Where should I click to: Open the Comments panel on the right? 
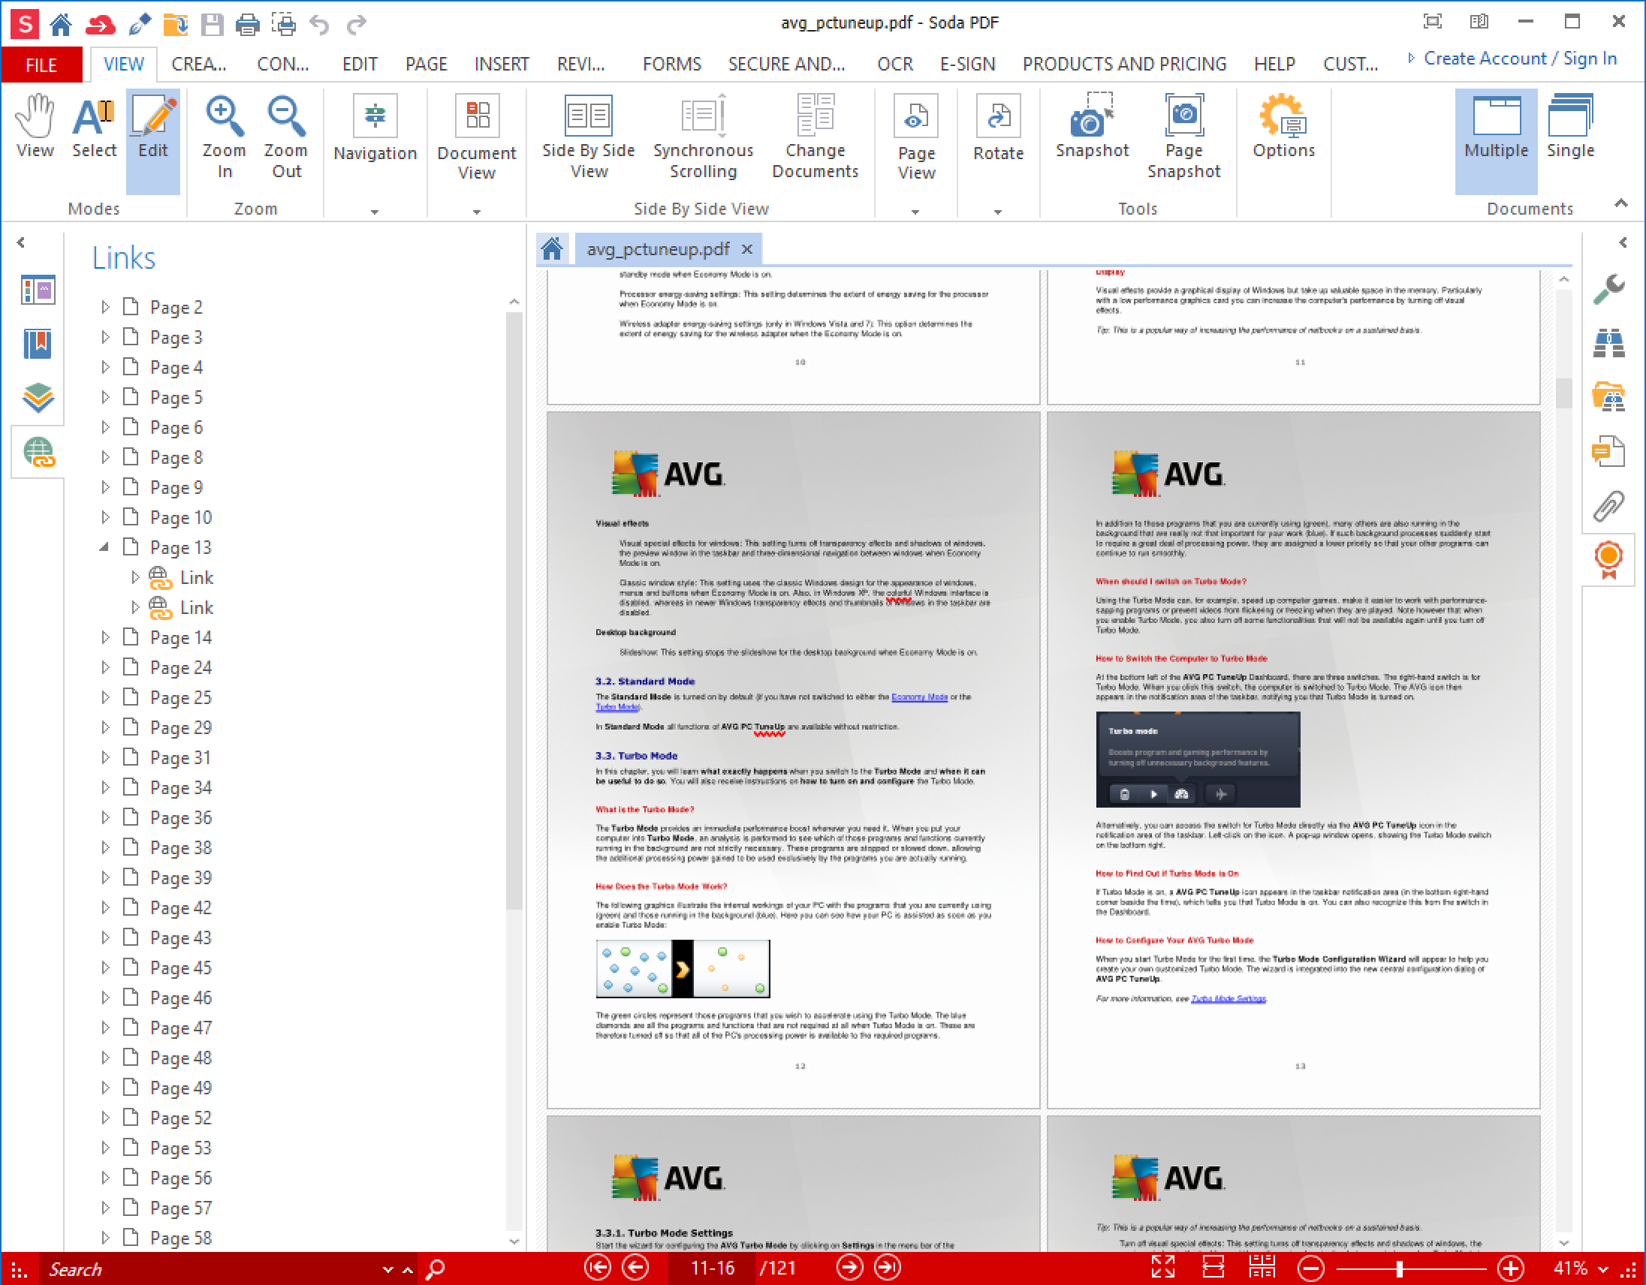1611,450
